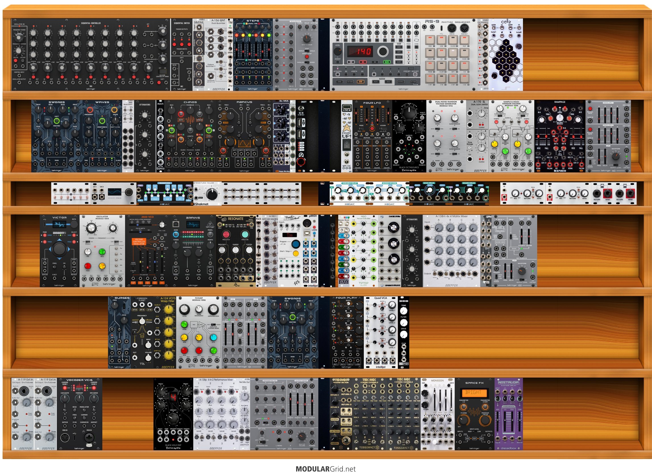Image resolution: width=652 pixels, height=475 pixels.
Task: Select the Four LFO module
Action: [x=372, y=136]
